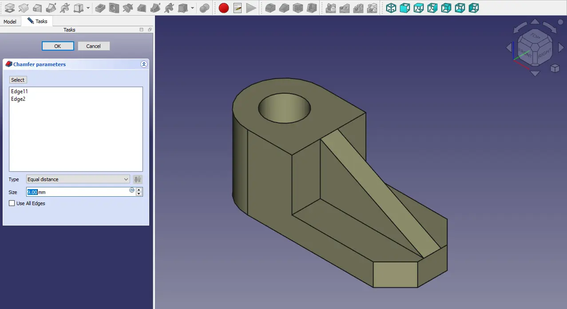Switch to the Model tab
The image size is (567, 309).
click(10, 22)
